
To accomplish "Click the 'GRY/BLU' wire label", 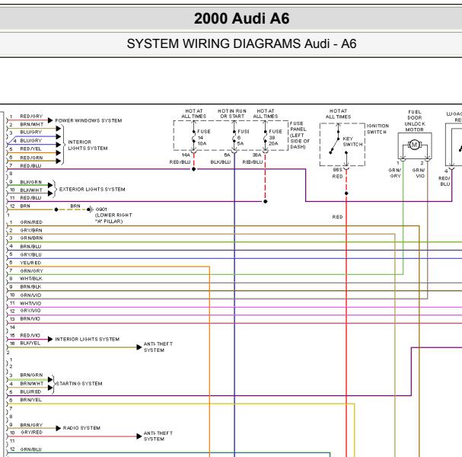I will tap(30, 254).
